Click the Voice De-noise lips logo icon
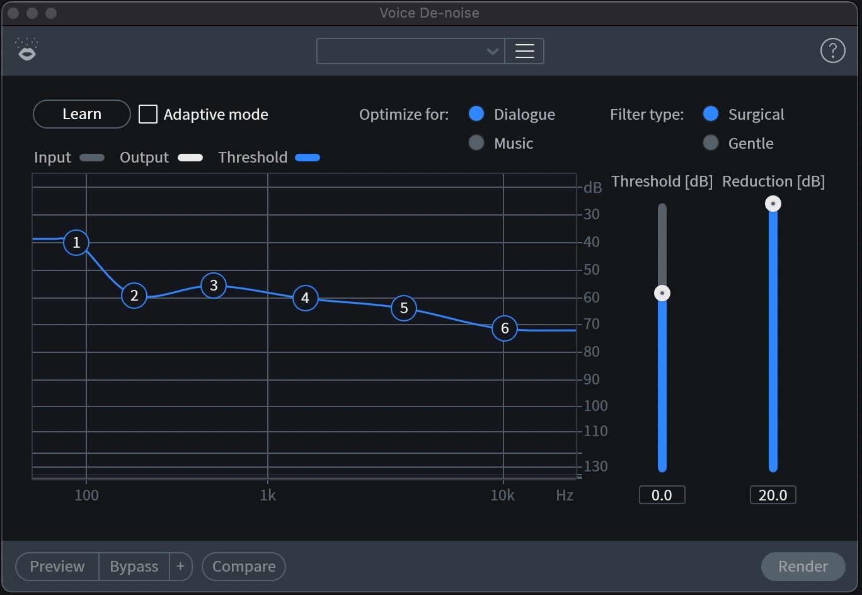862x595 pixels. (x=27, y=50)
